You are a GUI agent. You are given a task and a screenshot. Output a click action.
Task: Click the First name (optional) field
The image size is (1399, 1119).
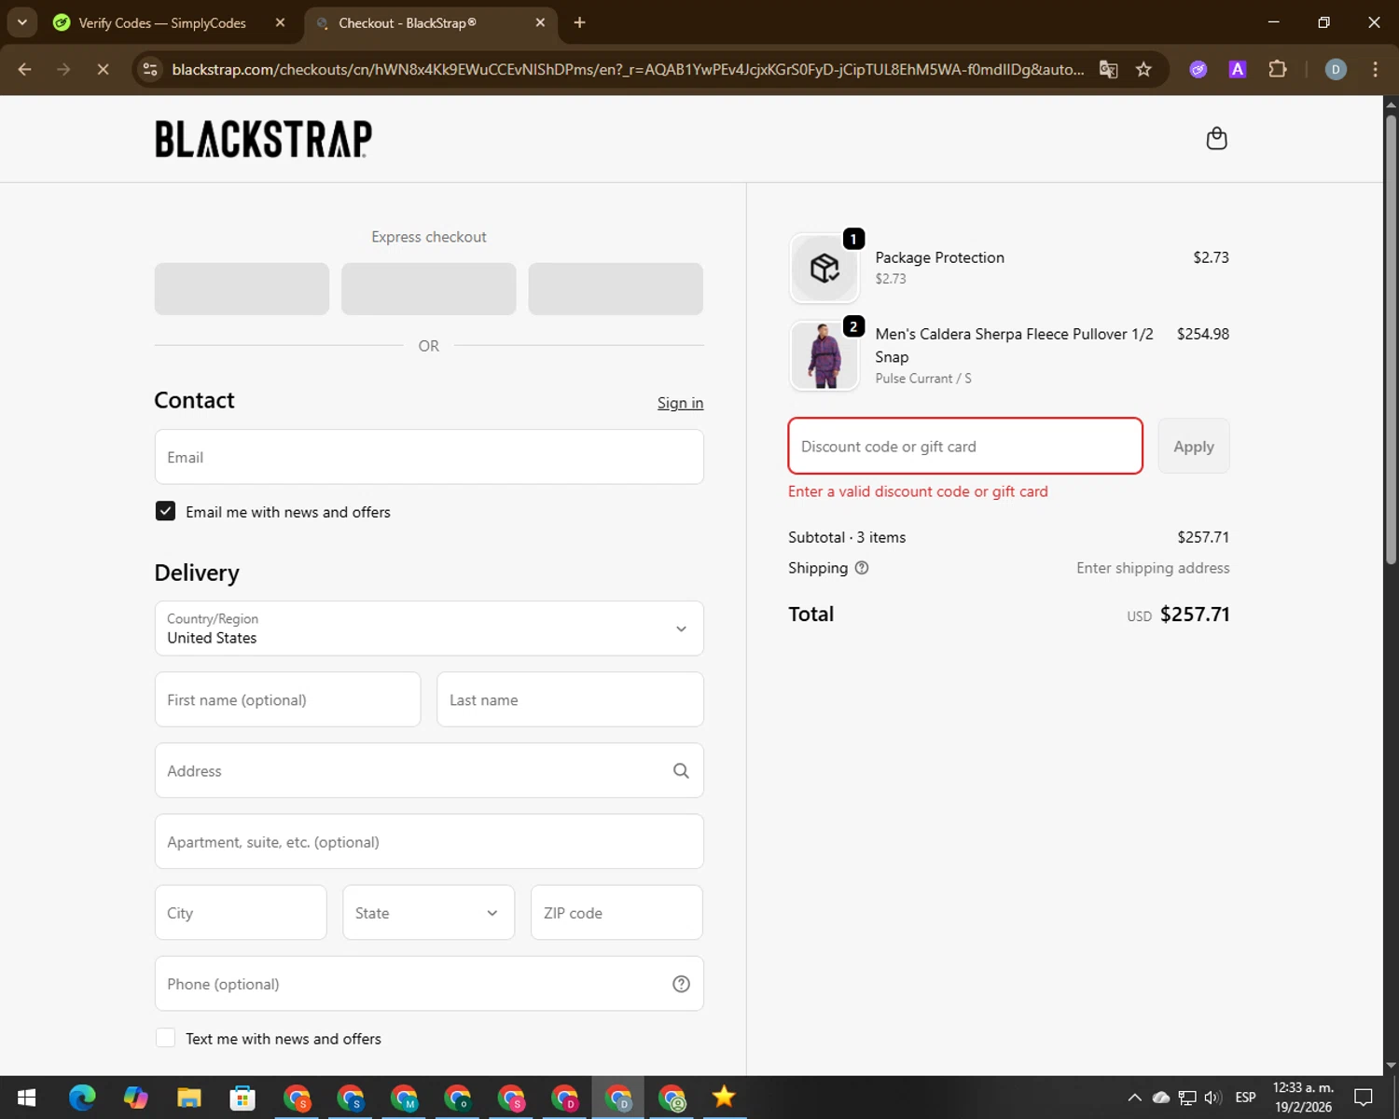[287, 699]
